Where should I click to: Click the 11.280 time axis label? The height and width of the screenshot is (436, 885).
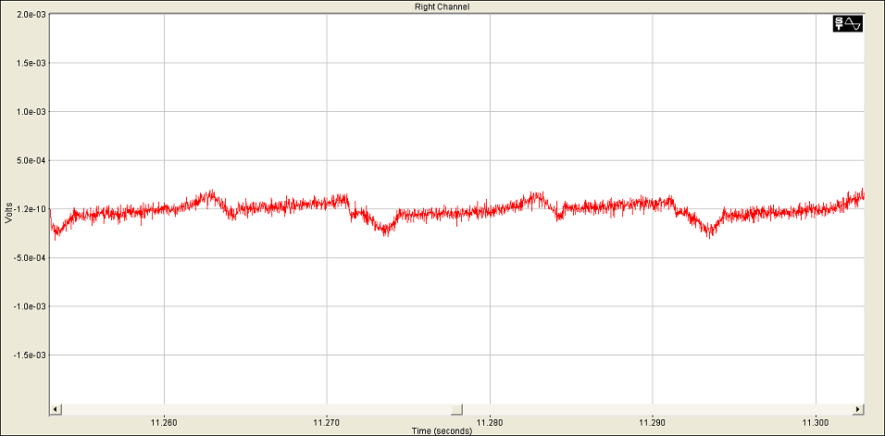tap(490, 423)
